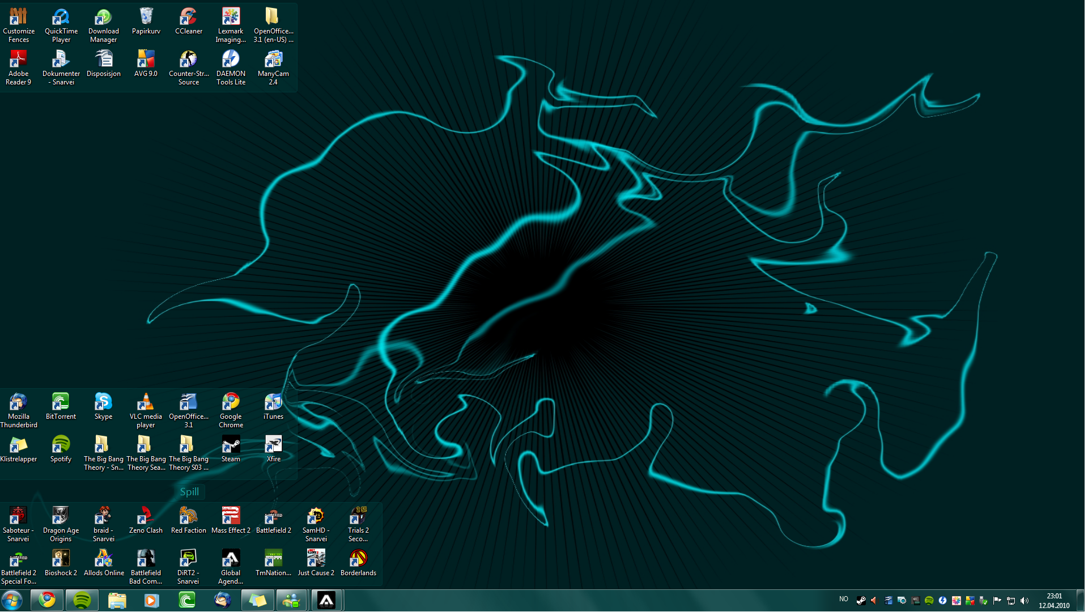1088x612 pixels.
Task: Launch Borderlands from the desktop
Action: (358, 563)
